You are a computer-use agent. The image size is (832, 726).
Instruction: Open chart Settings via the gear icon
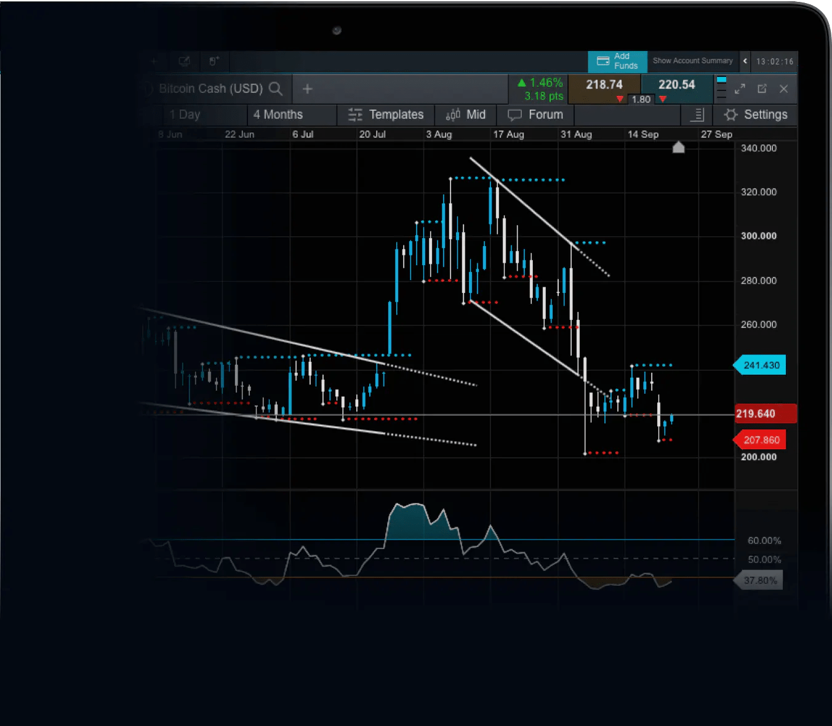(730, 114)
